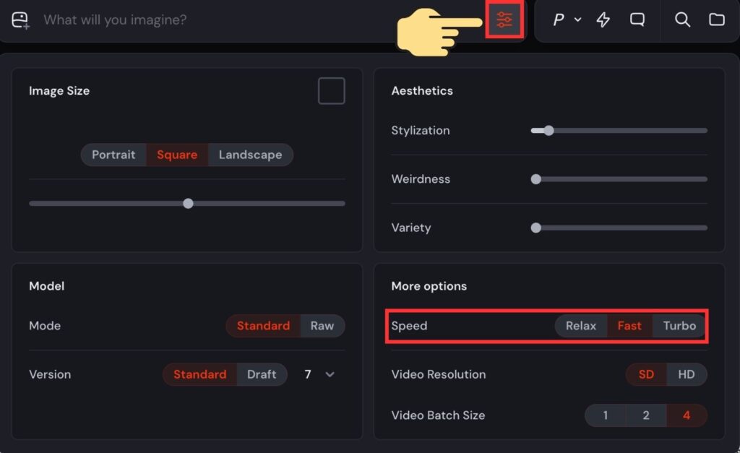Select Draft version option

262,374
